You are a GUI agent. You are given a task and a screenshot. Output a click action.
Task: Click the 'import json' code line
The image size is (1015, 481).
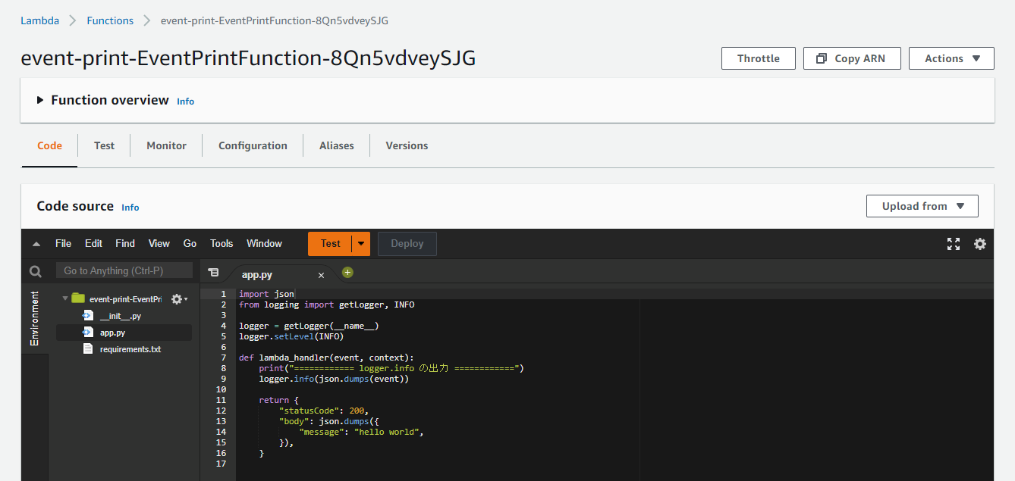click(x=266, y=294)
